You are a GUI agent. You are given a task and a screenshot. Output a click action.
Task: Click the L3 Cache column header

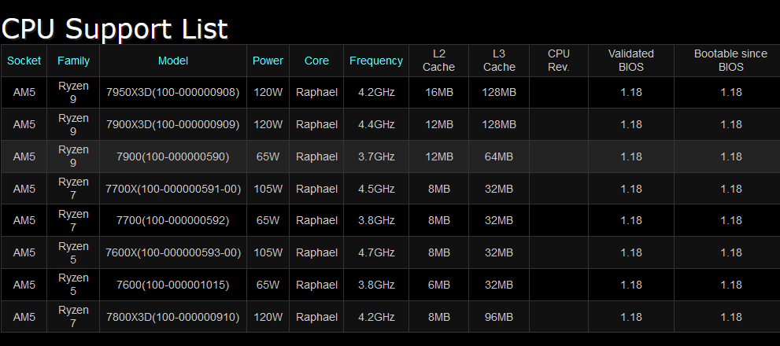click(499, 61)
